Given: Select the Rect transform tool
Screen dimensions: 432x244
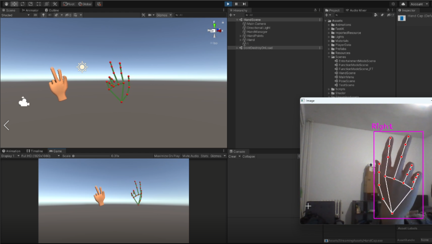Looking at the screenshot, I should (38, 4).
